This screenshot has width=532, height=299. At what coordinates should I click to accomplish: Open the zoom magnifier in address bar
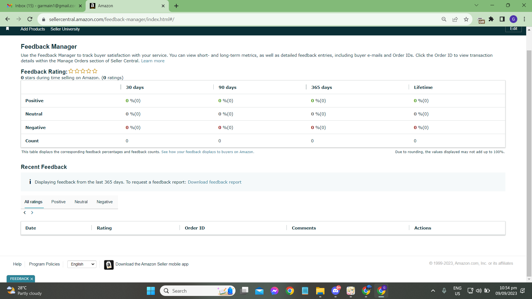(x=444, y=19)
